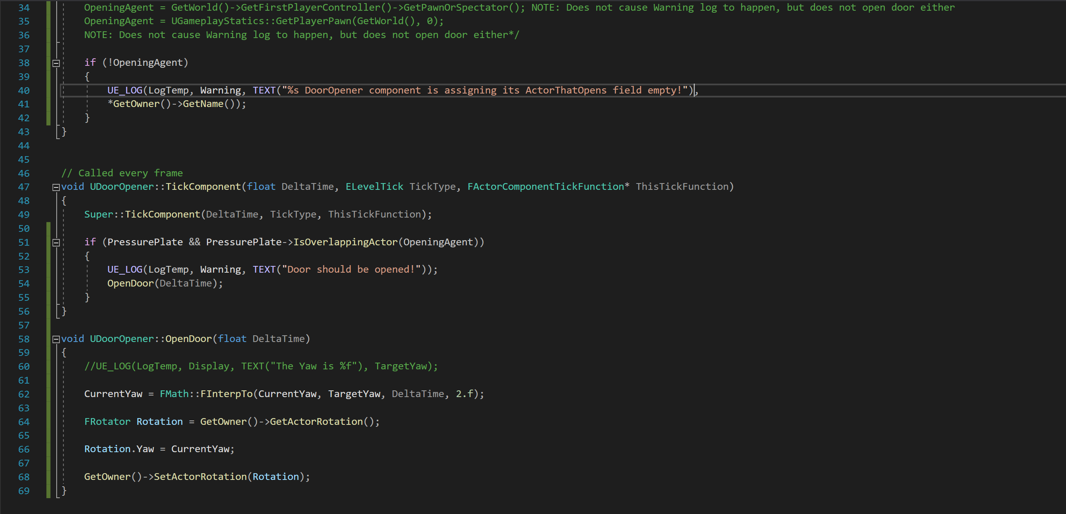Click ELevelTick type on line 47
The image size is (1066, 514).
[375, 187]
